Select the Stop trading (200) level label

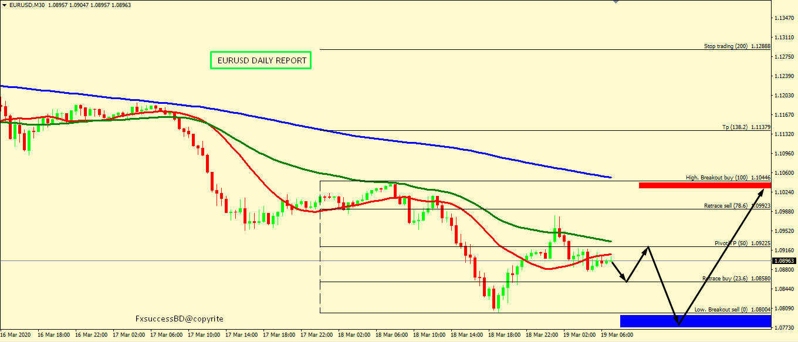(736, 46)
